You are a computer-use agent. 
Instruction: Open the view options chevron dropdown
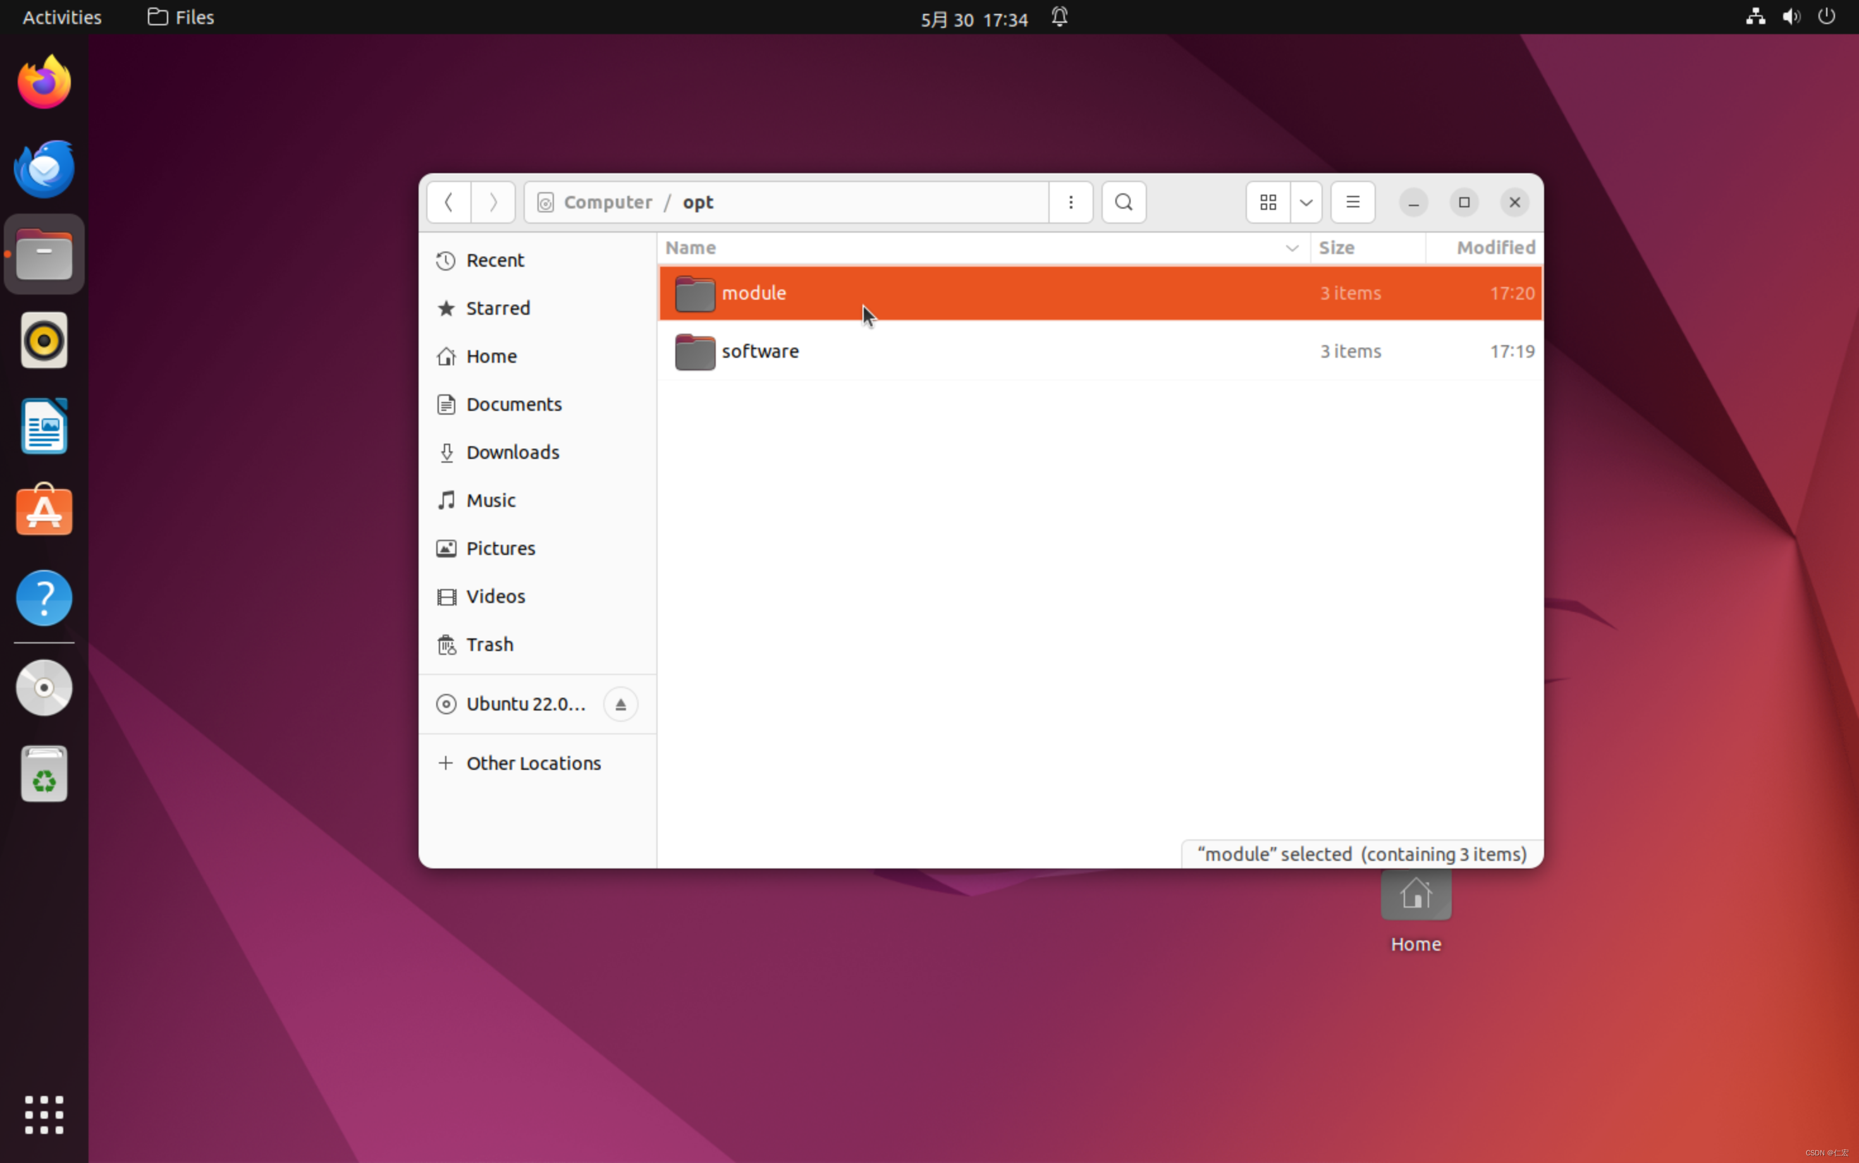1306,202
